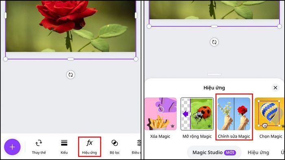285x160 pixels.
Task: Open the Điều chỉnh adjust sliders tool
Action: click(137, 147)
